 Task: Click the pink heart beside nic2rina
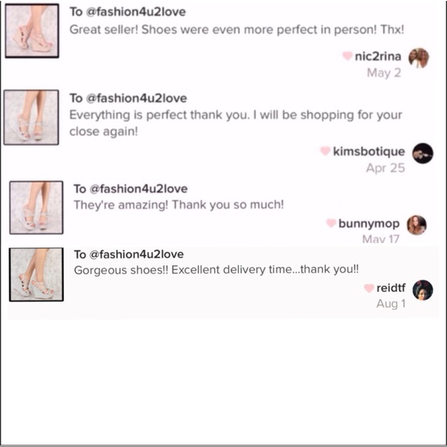[347, 55]
